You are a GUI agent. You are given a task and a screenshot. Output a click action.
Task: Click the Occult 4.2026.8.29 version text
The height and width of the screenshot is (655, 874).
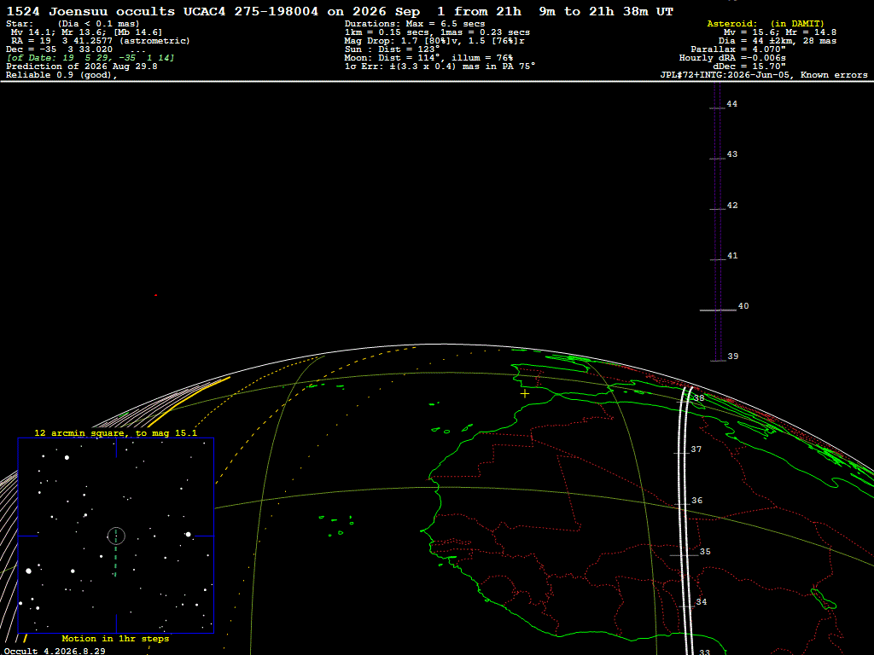(x=55, y=651)
